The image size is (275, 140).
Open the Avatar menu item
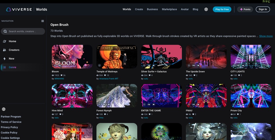point(185,9)
